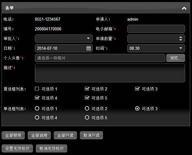The image size is (192, 155).
Task: Click the 全部禁用 button
Action: click(x=13, y=135)
